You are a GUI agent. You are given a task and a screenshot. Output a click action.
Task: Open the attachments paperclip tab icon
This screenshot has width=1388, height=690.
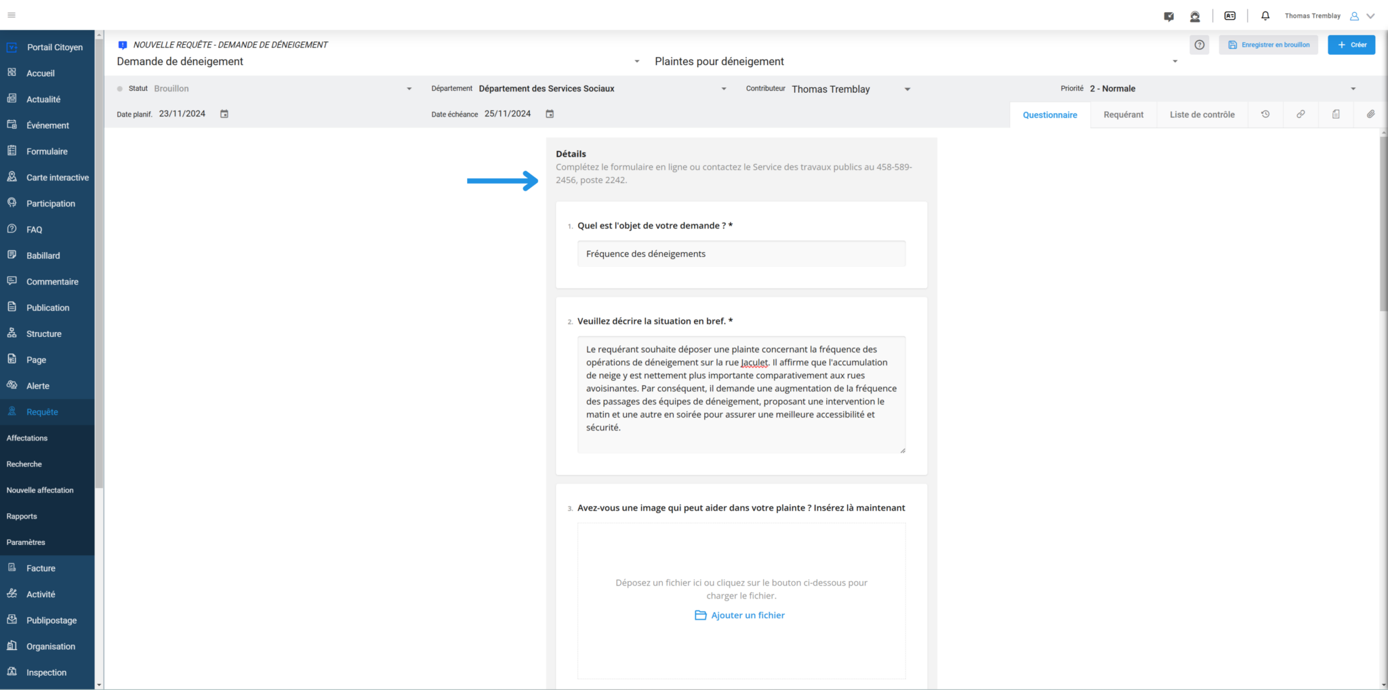[1370, 115]
